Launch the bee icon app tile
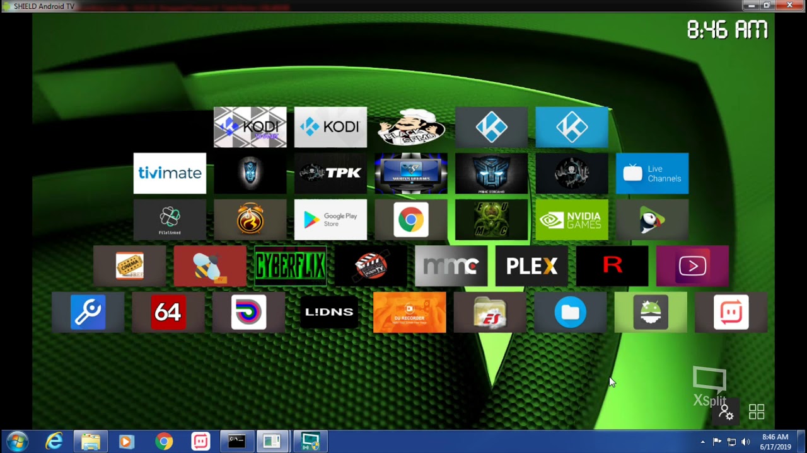This screenshot has width=807, height=453. (x=210, y=266)
